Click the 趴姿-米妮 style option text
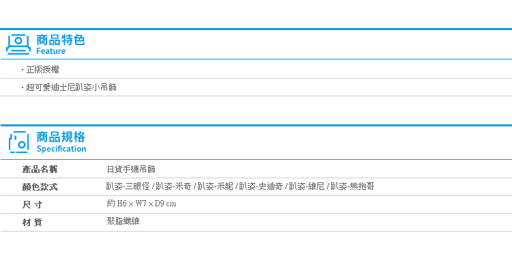The height and width of the screenshot is (263, 512). point(215,186)
